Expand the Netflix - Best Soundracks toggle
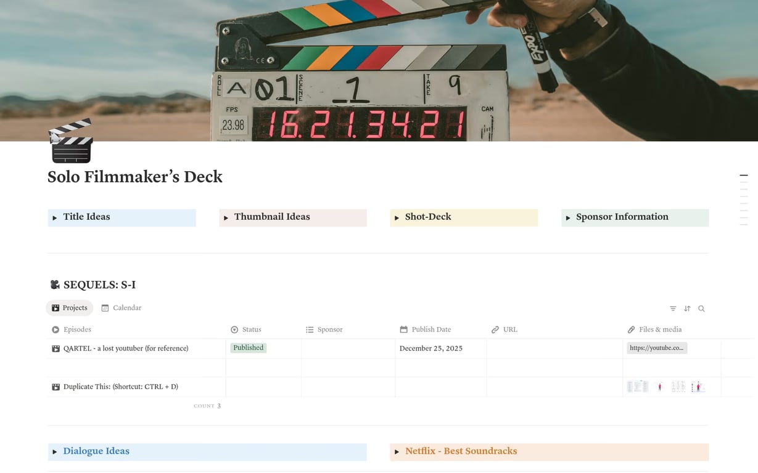 397,452
